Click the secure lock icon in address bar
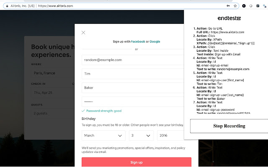The image size is (268, 167). click(7, 6)
